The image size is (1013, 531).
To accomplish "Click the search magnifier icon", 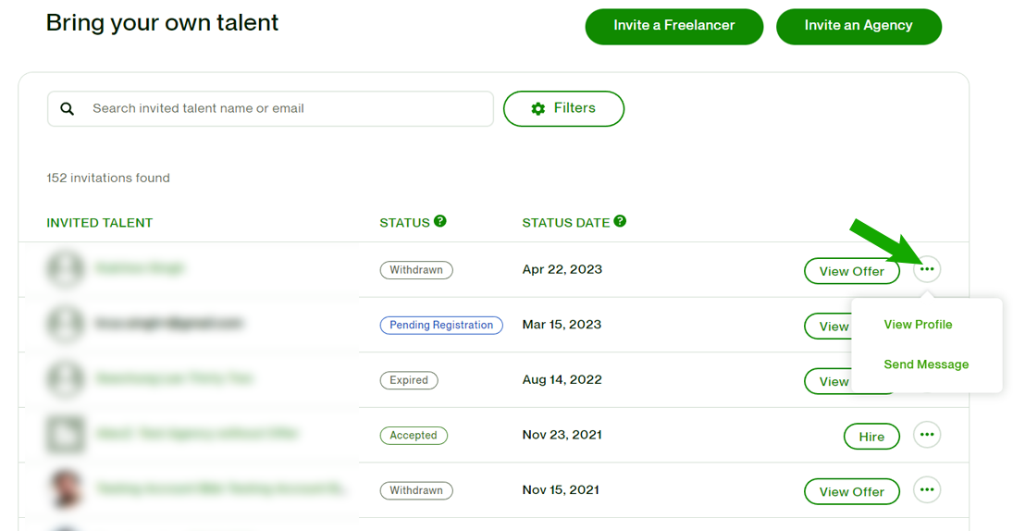I will (x=68, y=109).
